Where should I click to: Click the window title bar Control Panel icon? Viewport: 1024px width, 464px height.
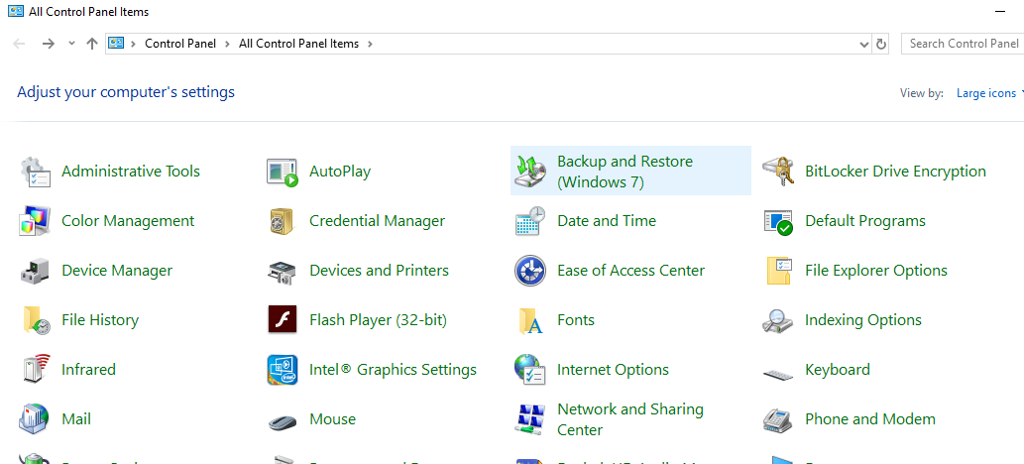(16, 11)
